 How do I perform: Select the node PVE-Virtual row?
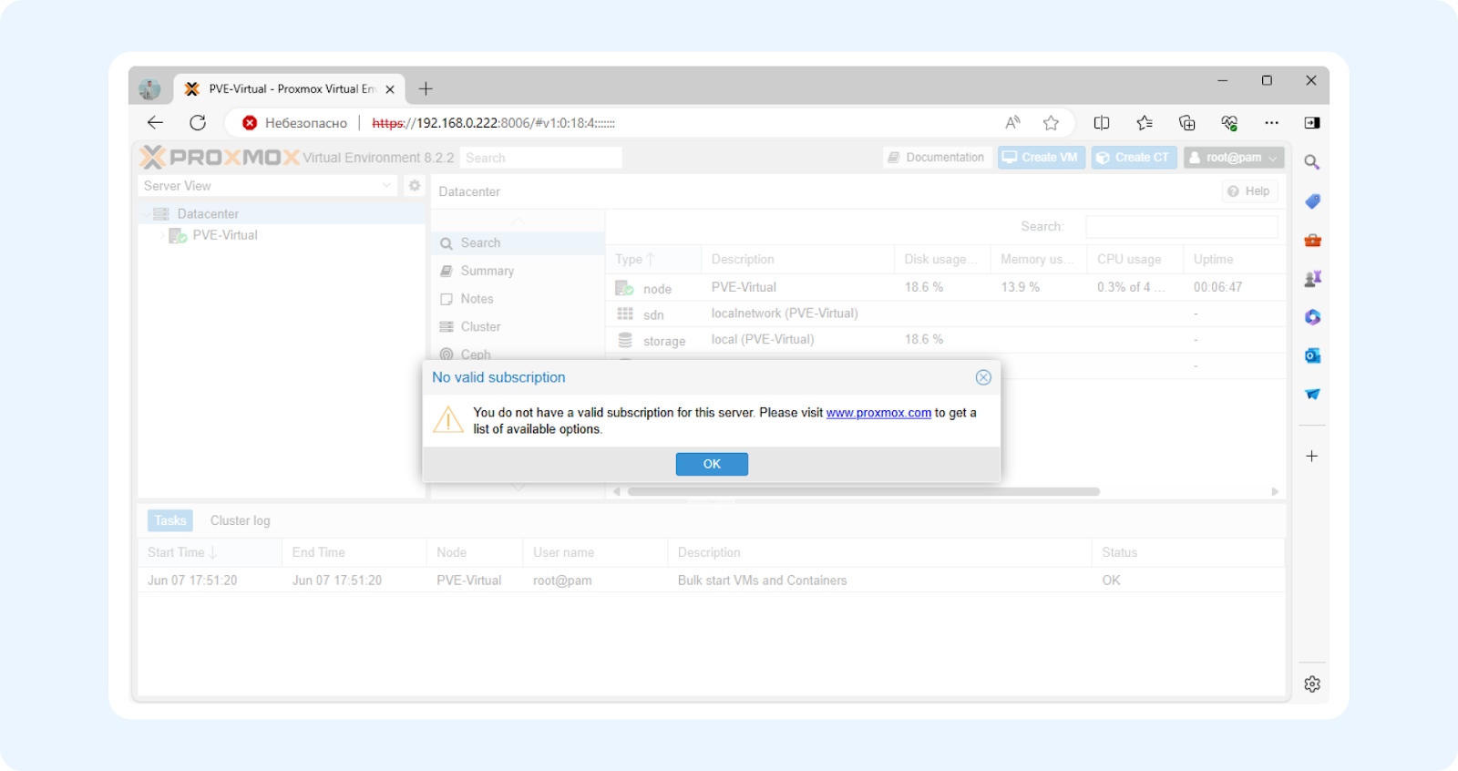pos(945,287)
